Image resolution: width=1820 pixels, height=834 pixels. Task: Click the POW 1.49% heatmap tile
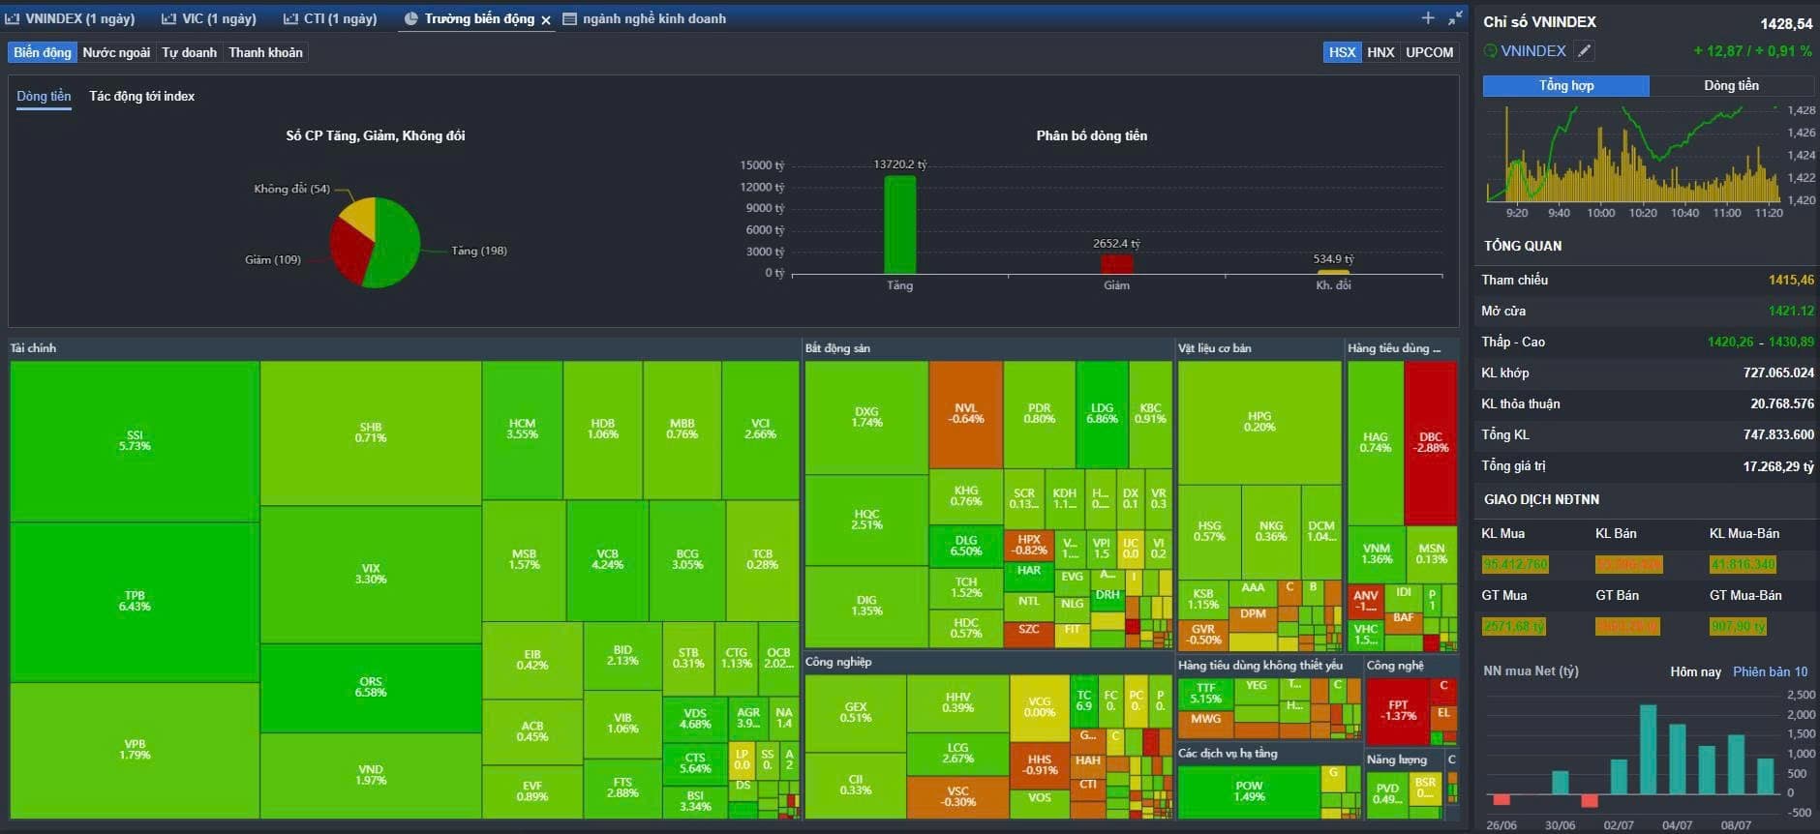tap(1249, 791)
